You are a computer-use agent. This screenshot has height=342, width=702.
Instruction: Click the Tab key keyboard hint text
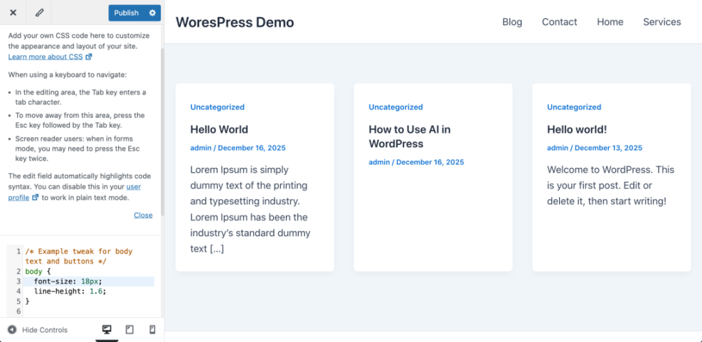(80, 97)
